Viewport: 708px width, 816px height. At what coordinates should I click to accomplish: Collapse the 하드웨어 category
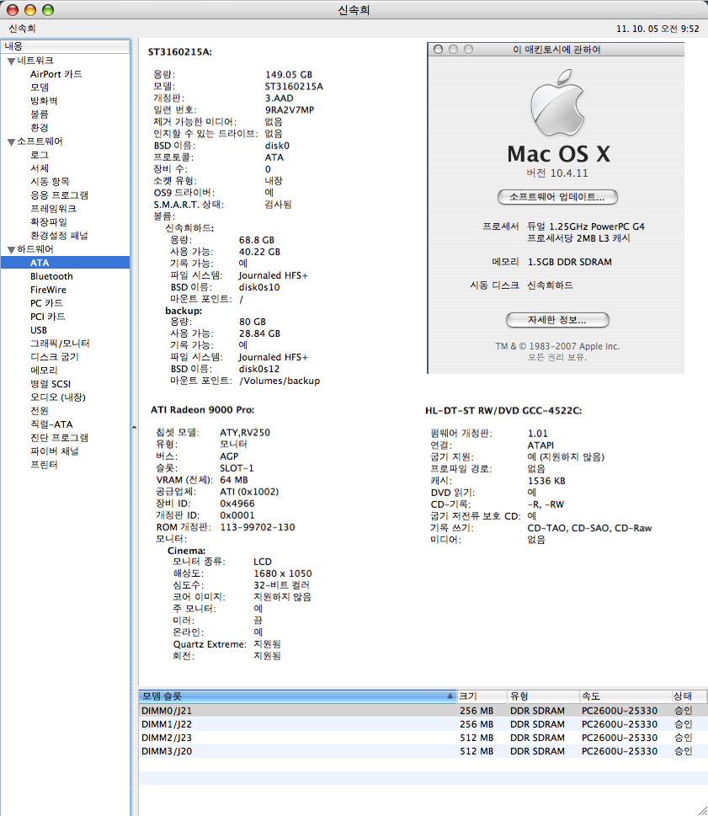[x=10, y=250]
